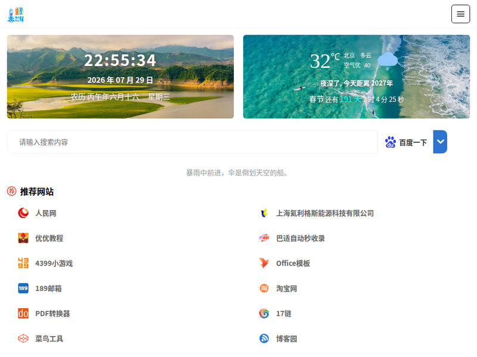477x357 pixels.
Task: Open the hamburger menu button
Action: (460, 14)
